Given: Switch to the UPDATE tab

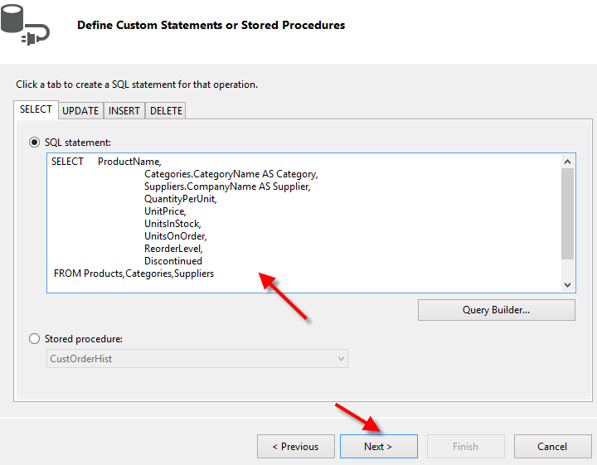Looking at the screenshot, I should point(80,110).
